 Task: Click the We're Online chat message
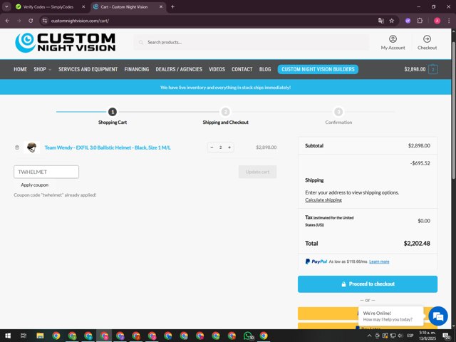click(390, 316)
